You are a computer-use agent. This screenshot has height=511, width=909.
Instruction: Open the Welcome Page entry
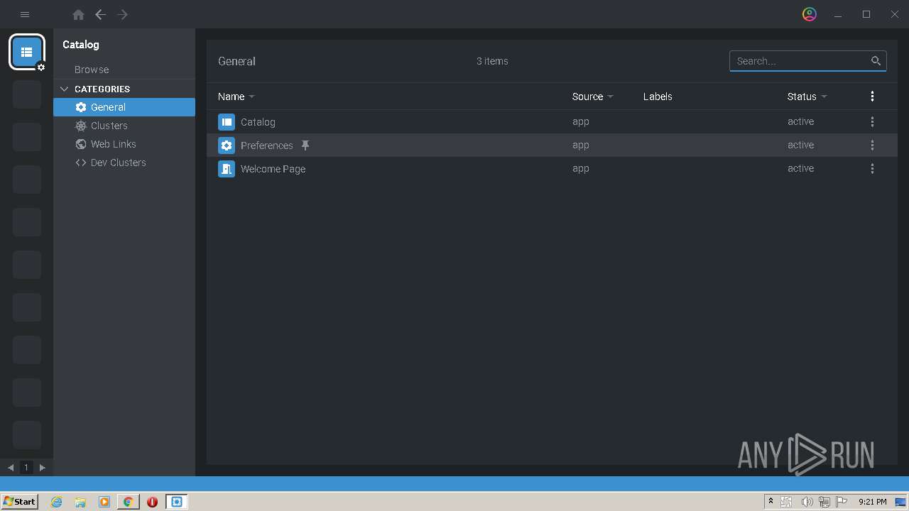[x=273, y=169]
